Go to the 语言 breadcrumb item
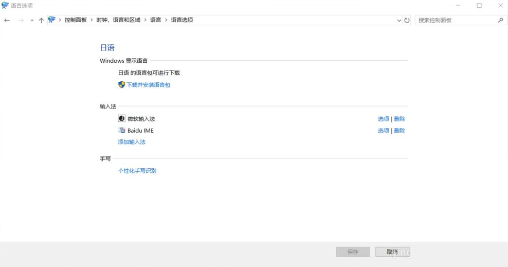The width and height of the screenshot is (508, 267). [x=155, y=20]
